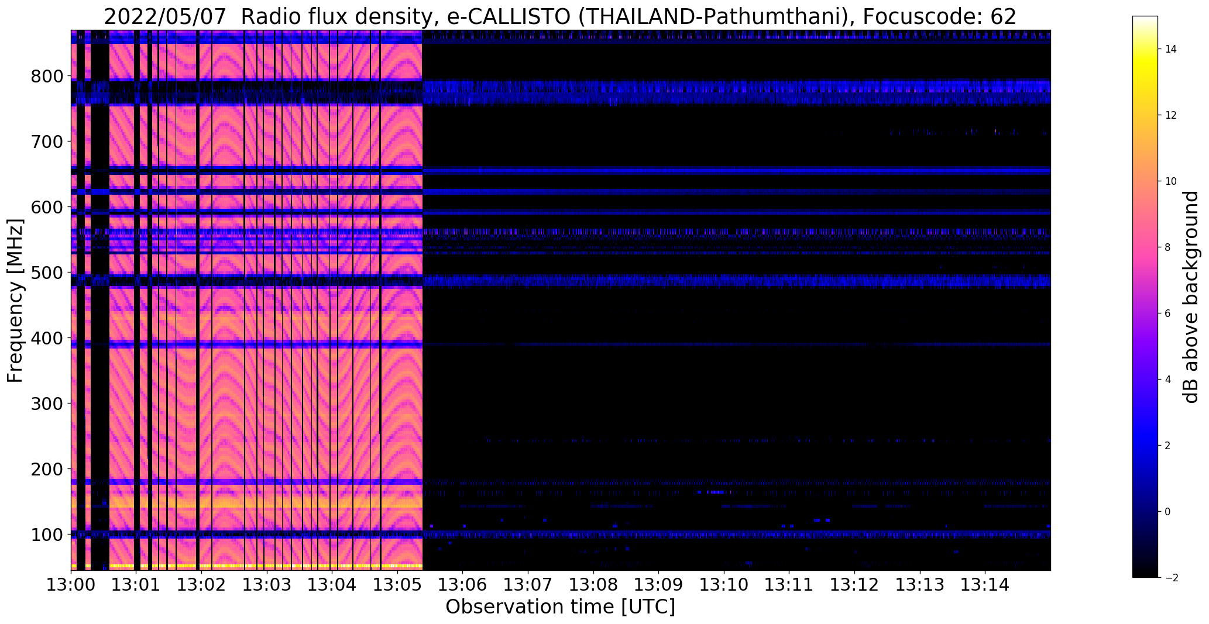
Task: Click the 13:01 time tick label
Action: point(136,584)
